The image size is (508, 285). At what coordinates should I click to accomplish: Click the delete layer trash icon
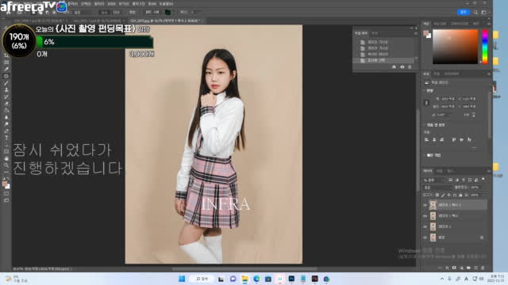(483, 268)
